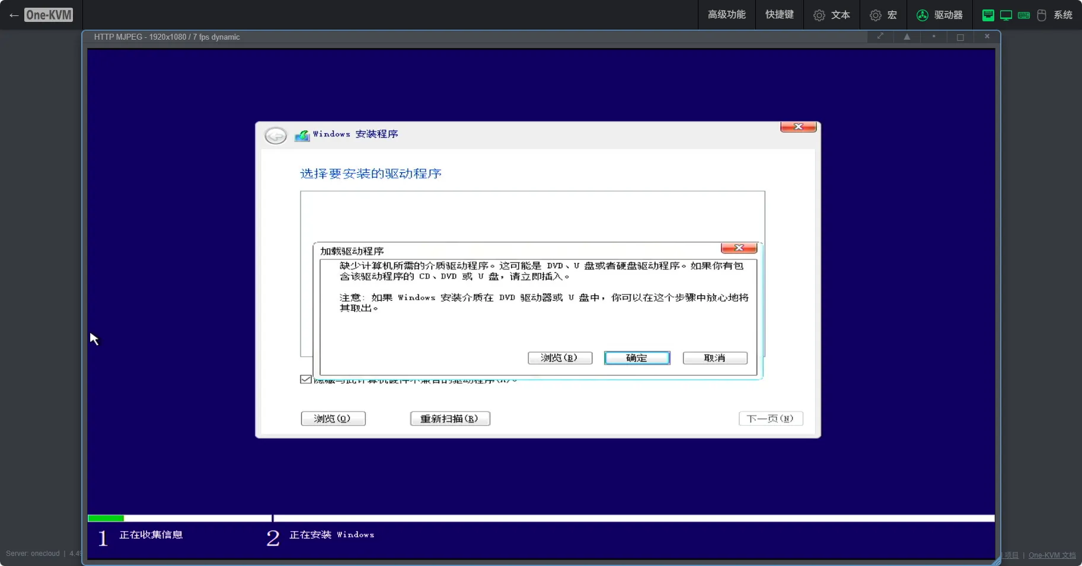Toggle the hide incompatible drivers checkbox
Screen dimensions: 1082x566
306,379
